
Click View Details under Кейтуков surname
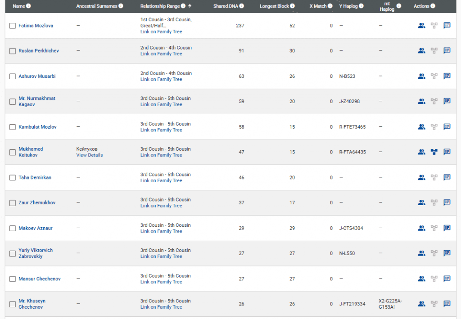89,155
